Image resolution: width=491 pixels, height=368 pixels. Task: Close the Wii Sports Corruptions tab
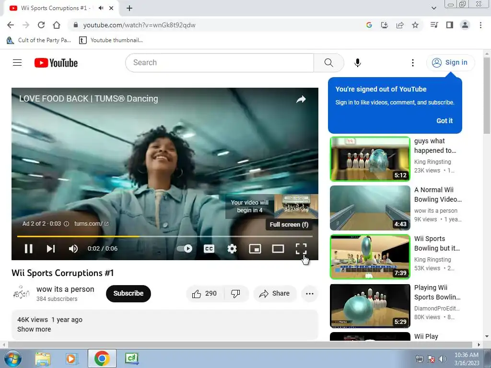111,8
